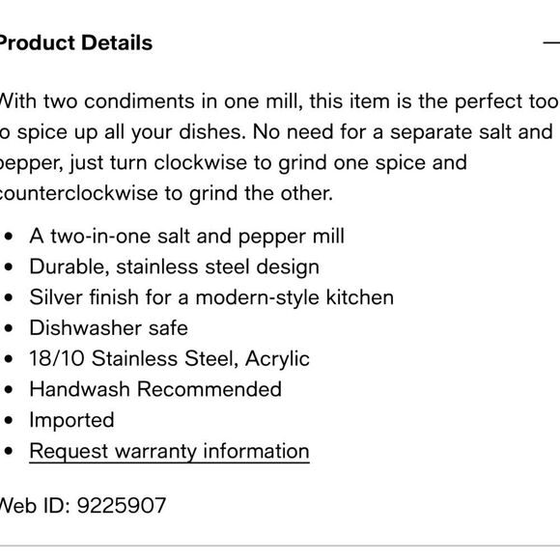Click the word counterclockwise in the description
The image size is (560, 560).
[x=78, y=193]
